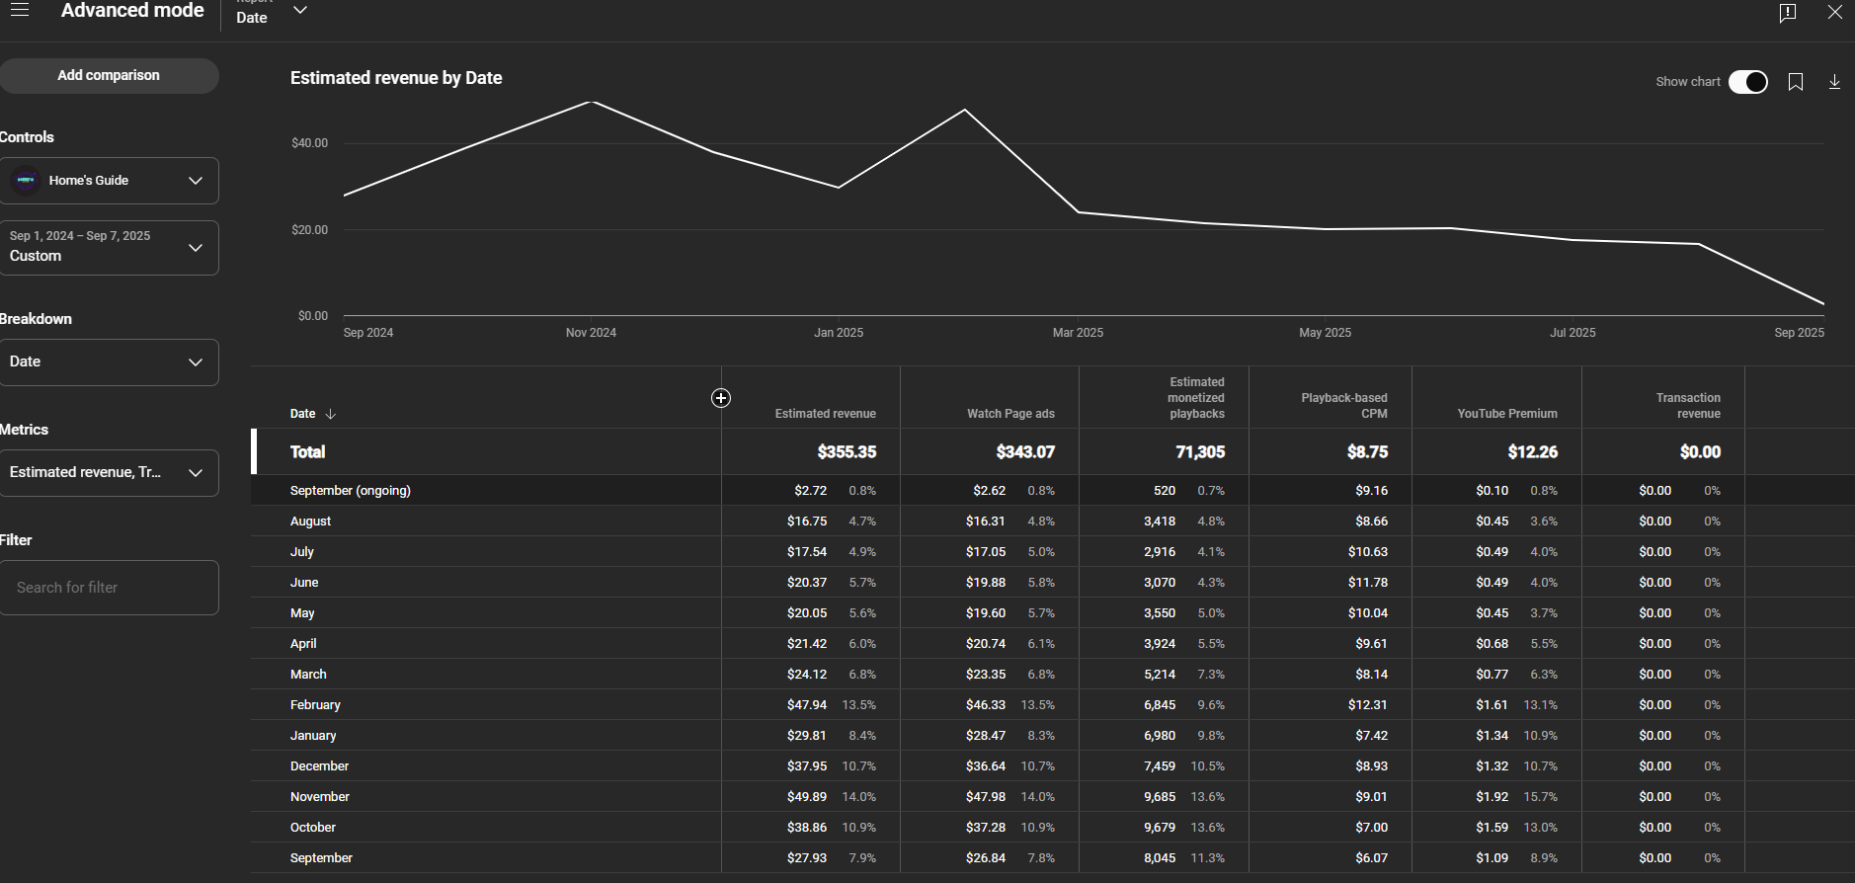Open the Breakdown Date dropdown
1855x883 pixels.
(x=109, y=362)
